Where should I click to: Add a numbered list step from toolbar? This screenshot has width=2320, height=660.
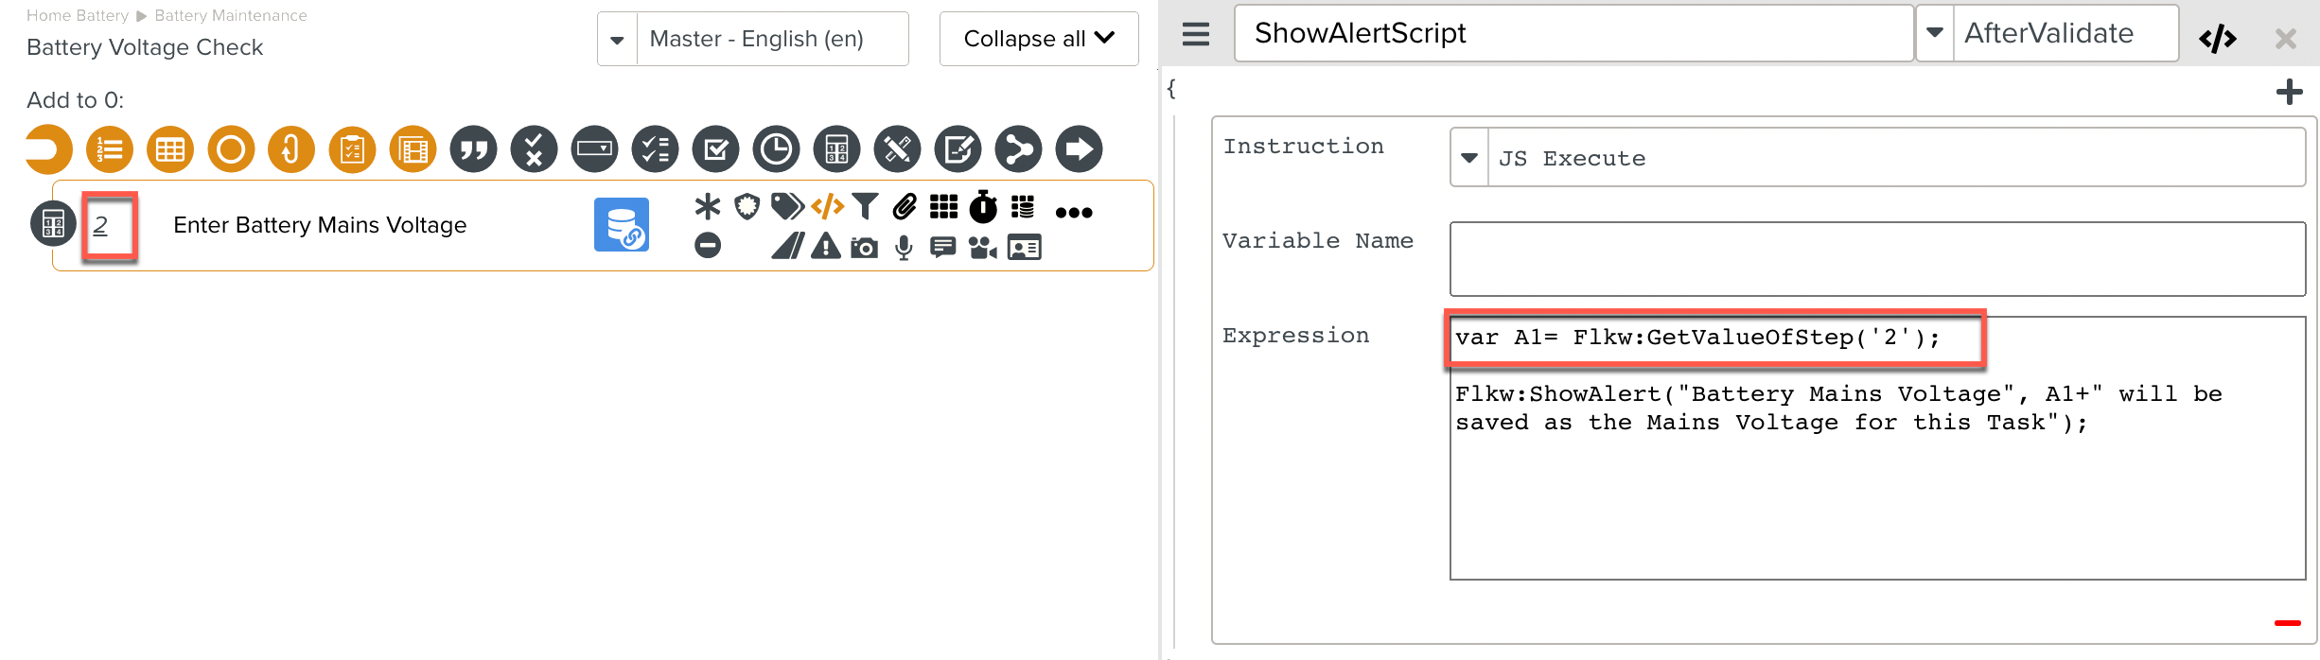110,149
